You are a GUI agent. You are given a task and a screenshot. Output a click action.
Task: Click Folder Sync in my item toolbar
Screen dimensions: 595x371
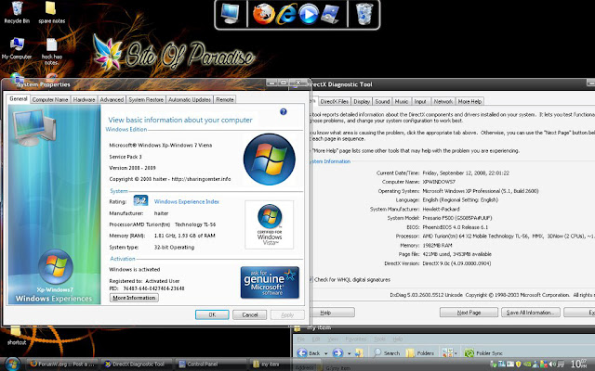tap(483, 352)
